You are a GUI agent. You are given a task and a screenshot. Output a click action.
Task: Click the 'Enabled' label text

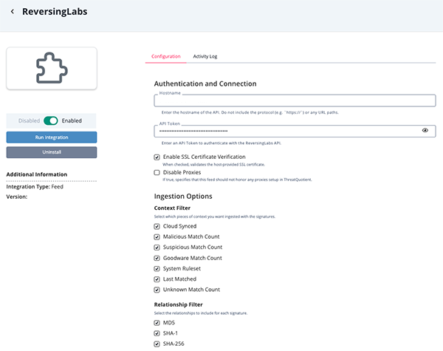[x=72, y=120]
